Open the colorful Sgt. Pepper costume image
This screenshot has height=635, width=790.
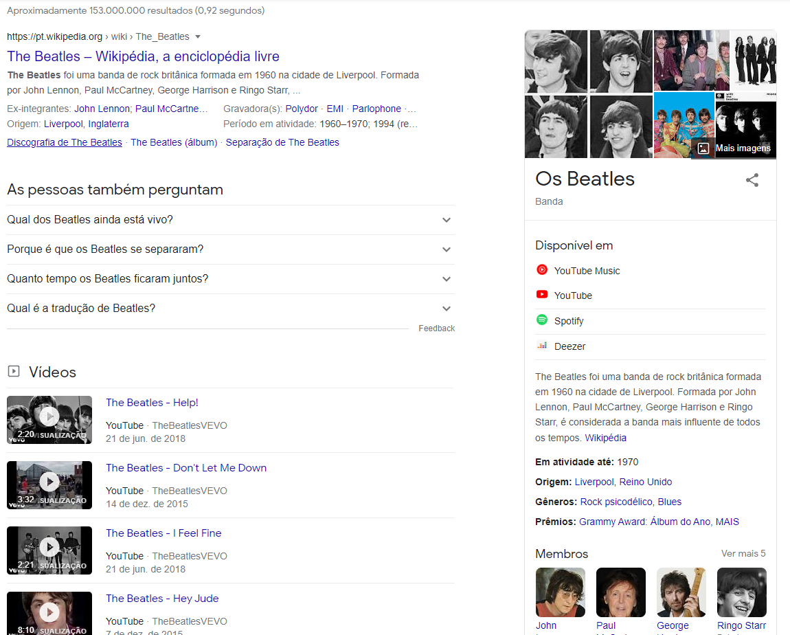tap(684, 126)
